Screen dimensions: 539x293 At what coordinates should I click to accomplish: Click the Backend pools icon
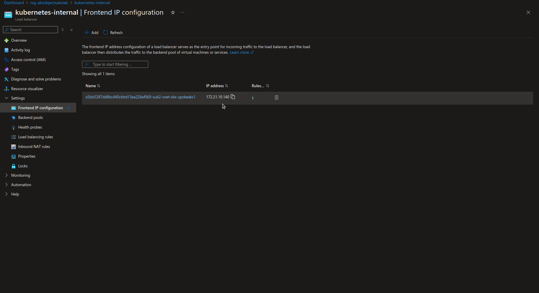click(x=14, y=118)
